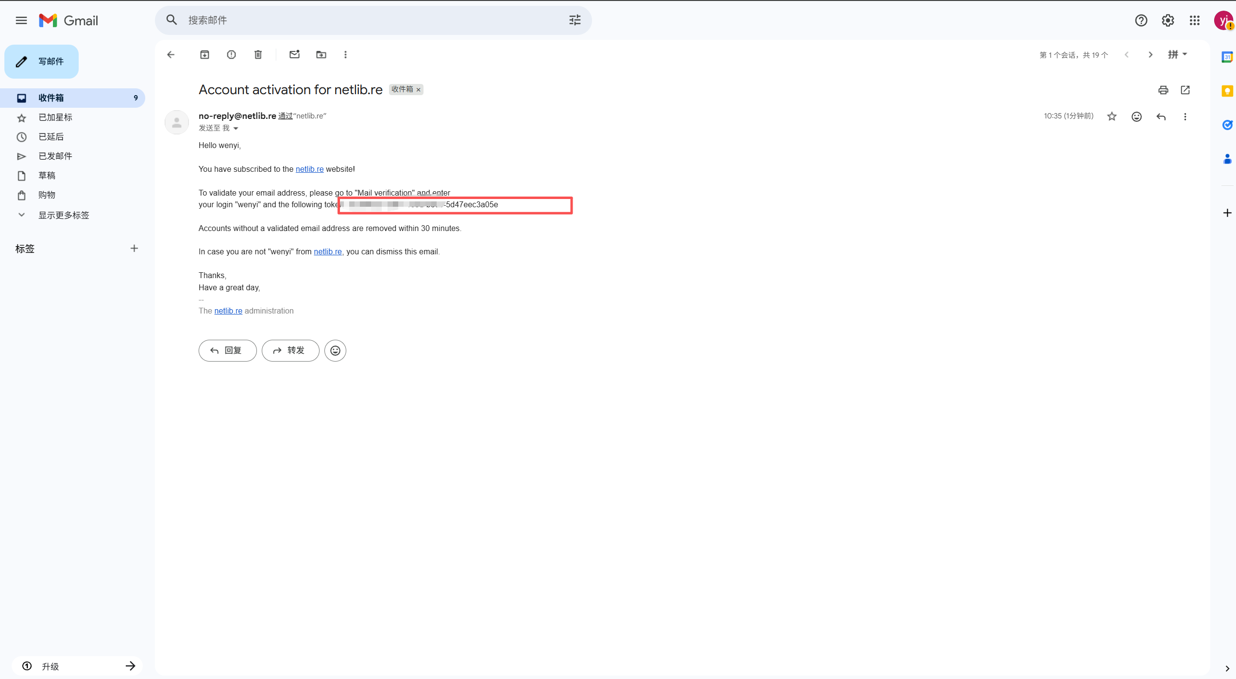The width and height of the screenshot is (1236, 679).
Task: Open Google Calendar side panel
Action: click(x=1227, y=57)
